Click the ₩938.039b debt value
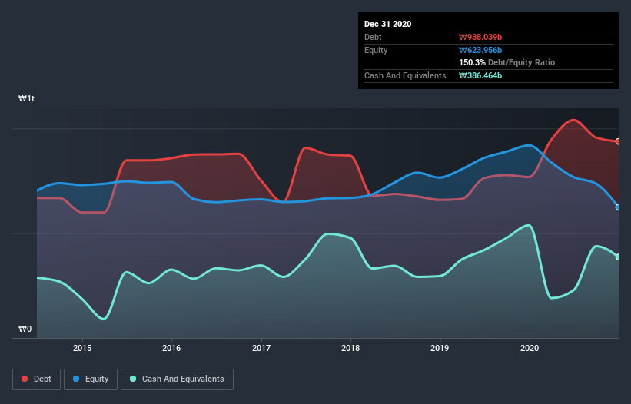This screenshot has width=631, height=404. click(480, 37)
